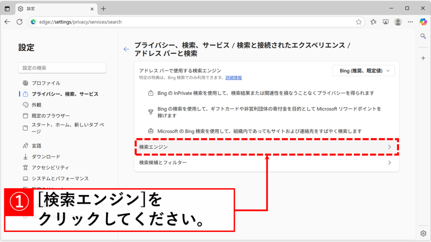Click the システムとパフォーマンス laptop icon
Image resolution: width=431 pixels, height=242 pixels.
coord(25,178)
